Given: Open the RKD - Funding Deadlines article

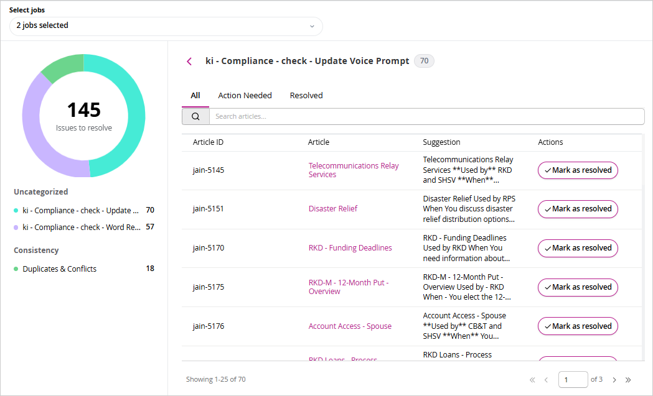Looking at the screenshot, I should coord(350,248).
